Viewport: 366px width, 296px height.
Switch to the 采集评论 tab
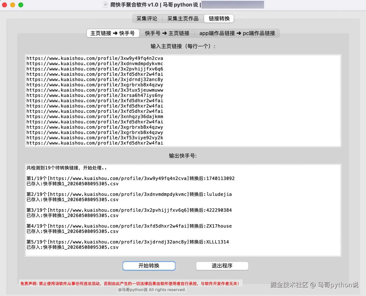(x=147, y=19)
